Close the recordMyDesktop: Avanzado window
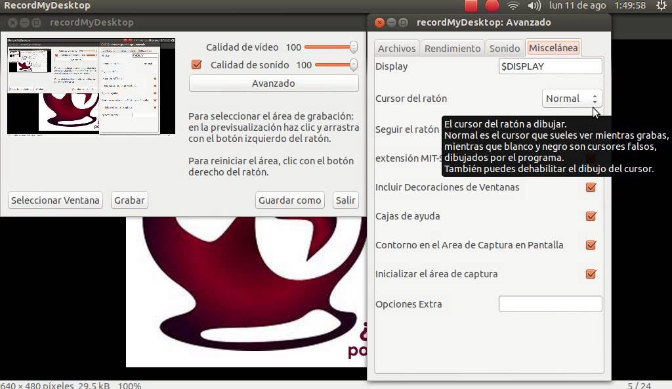 point(379,22)
